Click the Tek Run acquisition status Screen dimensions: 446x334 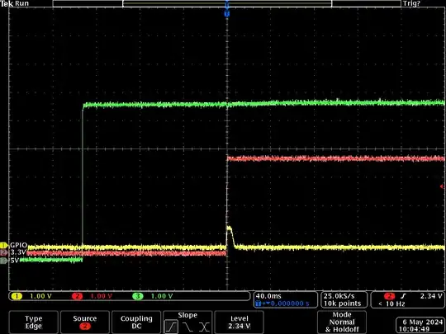pos(15,3)
